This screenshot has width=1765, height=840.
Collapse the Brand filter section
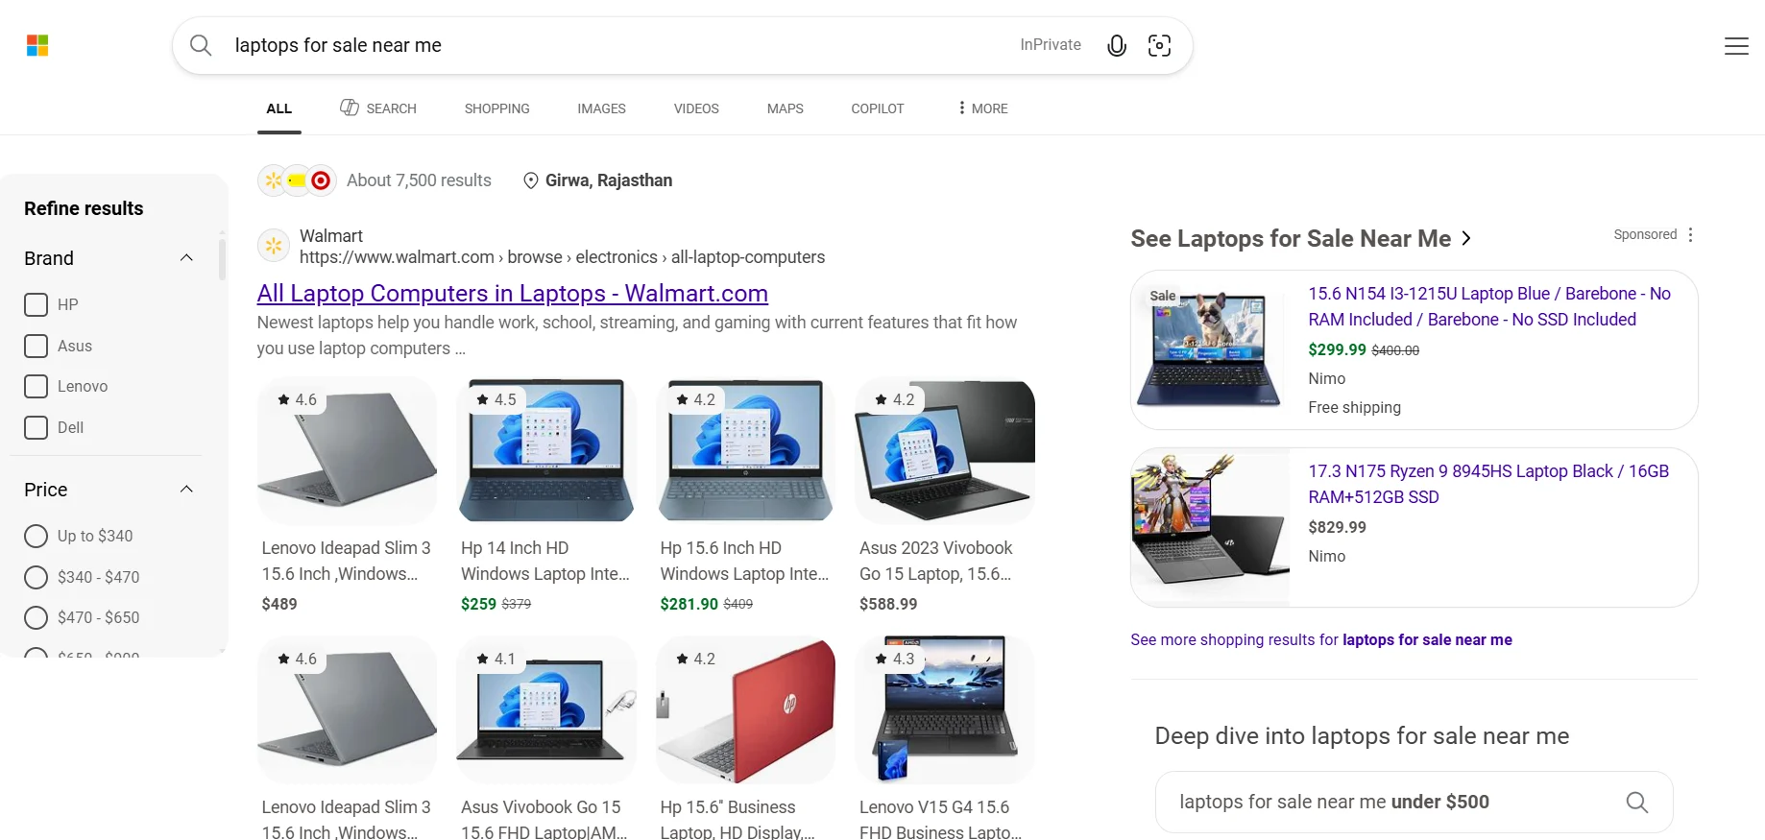tap(186, 258)
